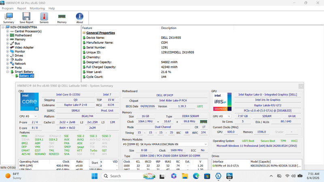Open the CPU #0 dropdown

click(x=28, y=116)
